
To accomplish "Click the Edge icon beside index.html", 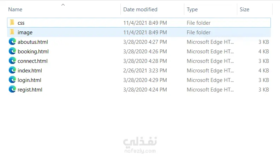I will 12,70.
